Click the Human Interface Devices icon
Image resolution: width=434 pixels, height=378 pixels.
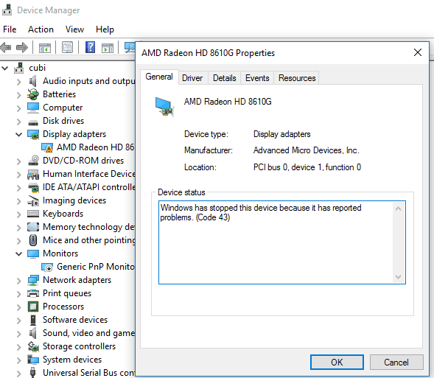[33, 174]
